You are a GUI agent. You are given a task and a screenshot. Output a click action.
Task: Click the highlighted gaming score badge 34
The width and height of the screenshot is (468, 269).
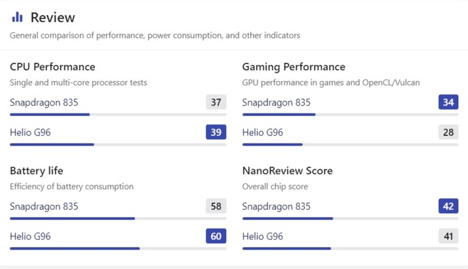coord(448,102)
